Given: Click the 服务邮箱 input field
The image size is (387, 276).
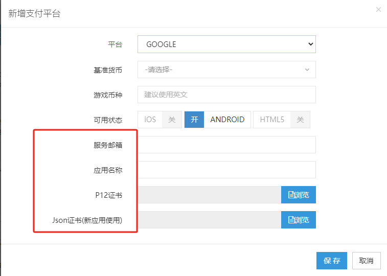Looking at the screenshot, I should pyautogui.click(x=226, y=145).
